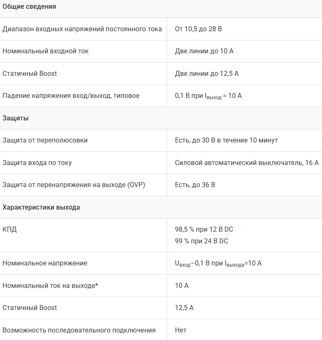Click the "Общие сведения" section header

[x=29, y=7]
